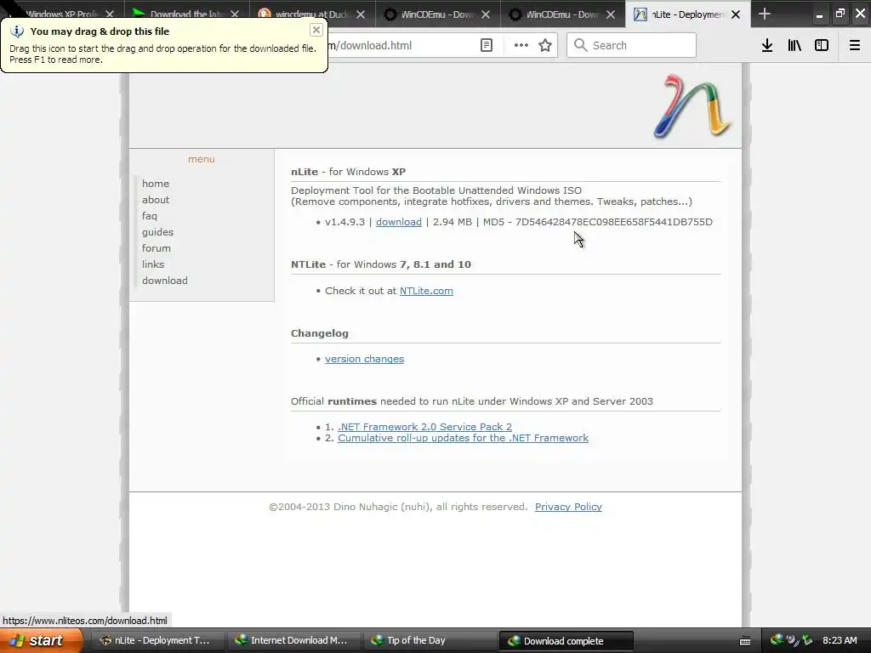871x653 pixels.
Task: Open forum in site menu
Action: click(157, 248)
